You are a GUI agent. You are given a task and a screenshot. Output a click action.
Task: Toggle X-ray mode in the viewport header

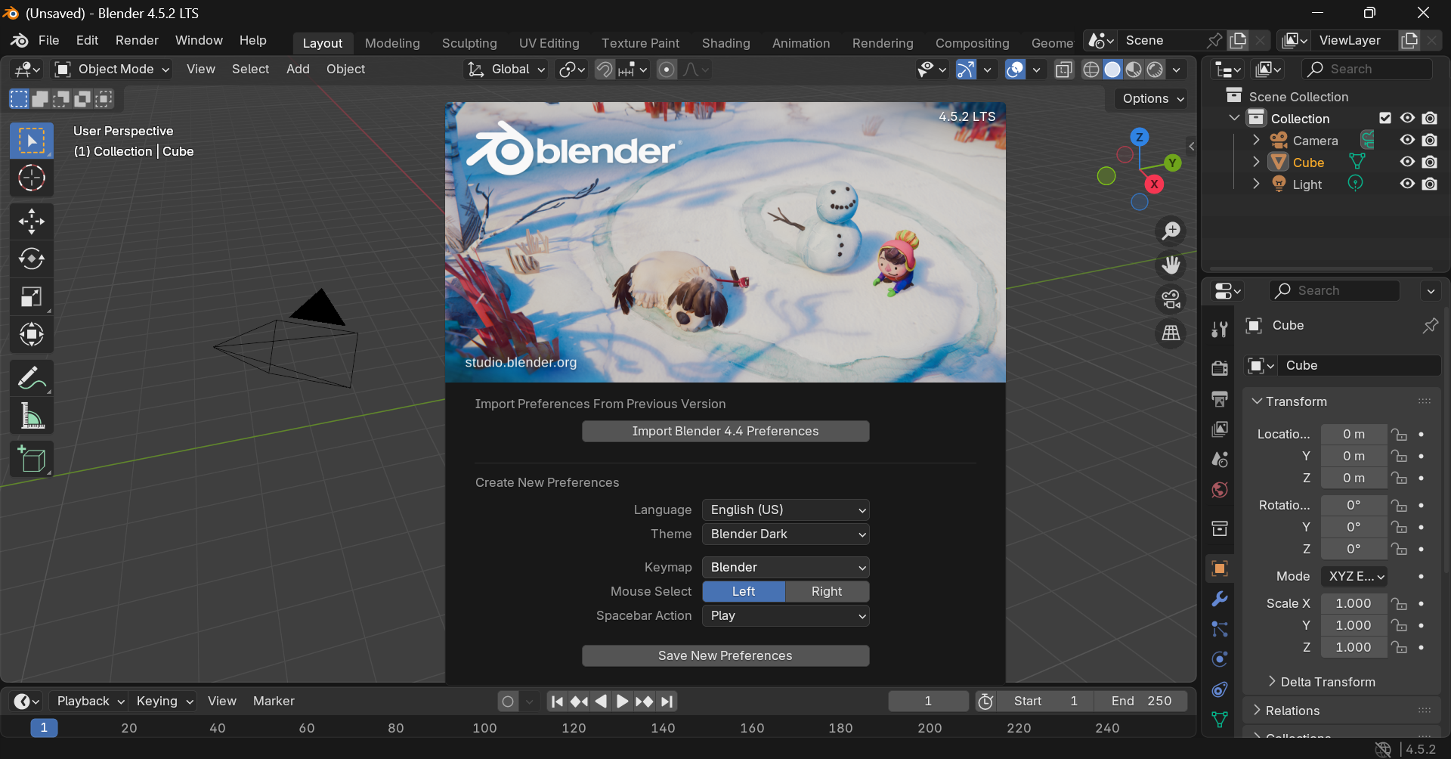tap(1064, 70)
